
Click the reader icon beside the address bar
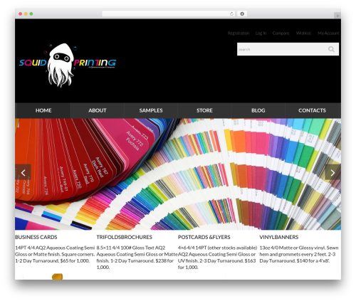coord(242,14)
